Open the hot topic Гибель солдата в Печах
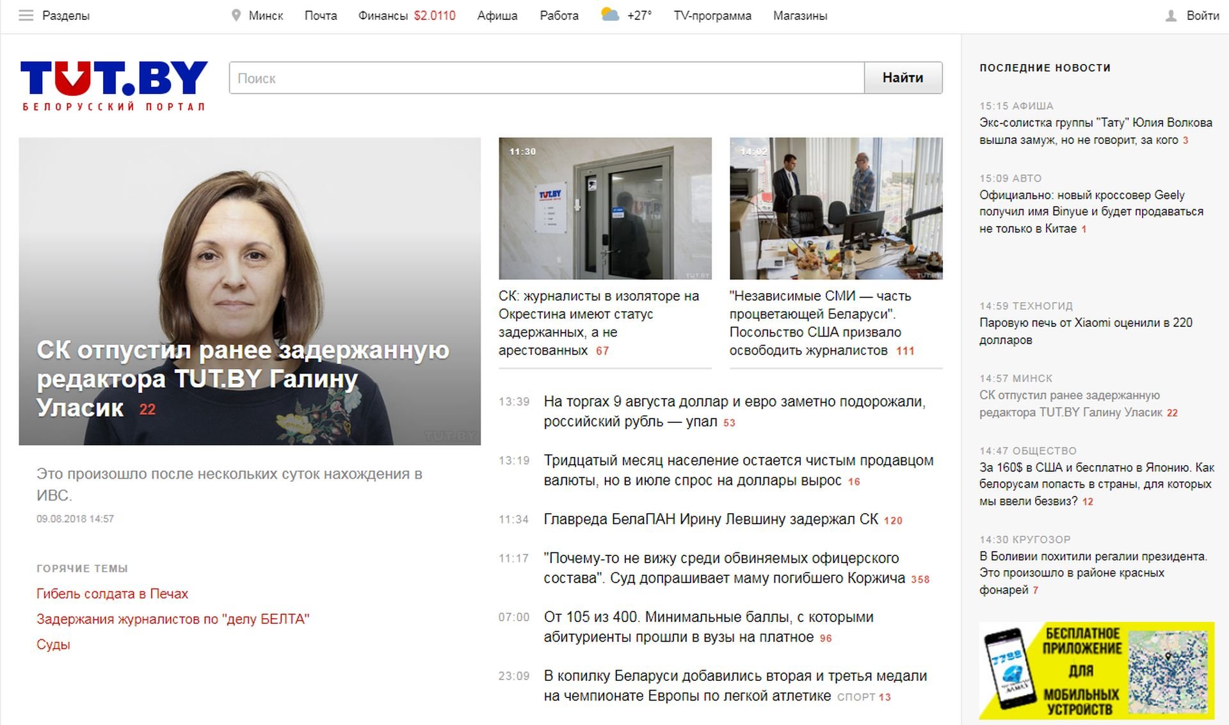 [x=112, y=593]
